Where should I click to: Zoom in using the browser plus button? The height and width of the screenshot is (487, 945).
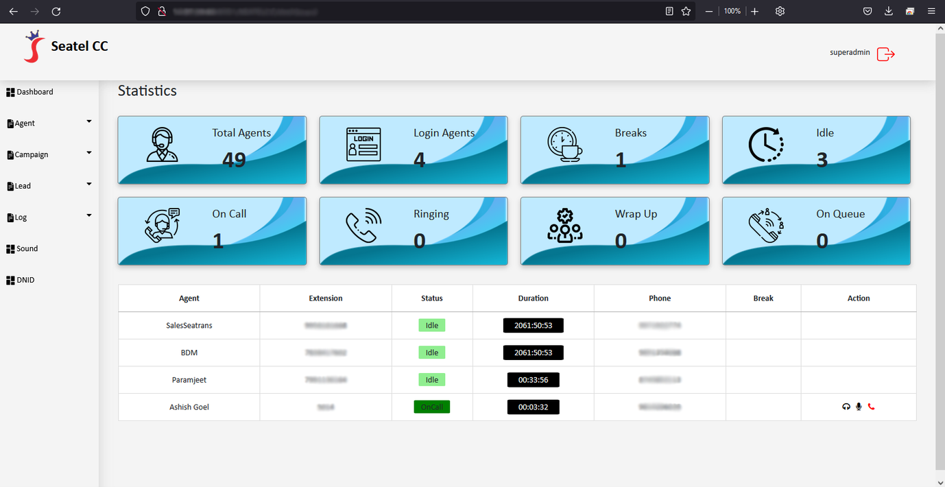pos(754,11)
